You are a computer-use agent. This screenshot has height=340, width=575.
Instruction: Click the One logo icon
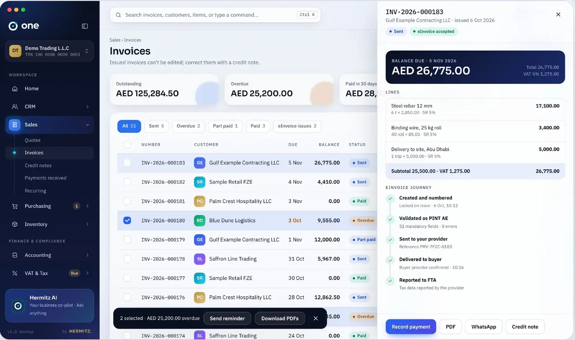pos(13,26)
